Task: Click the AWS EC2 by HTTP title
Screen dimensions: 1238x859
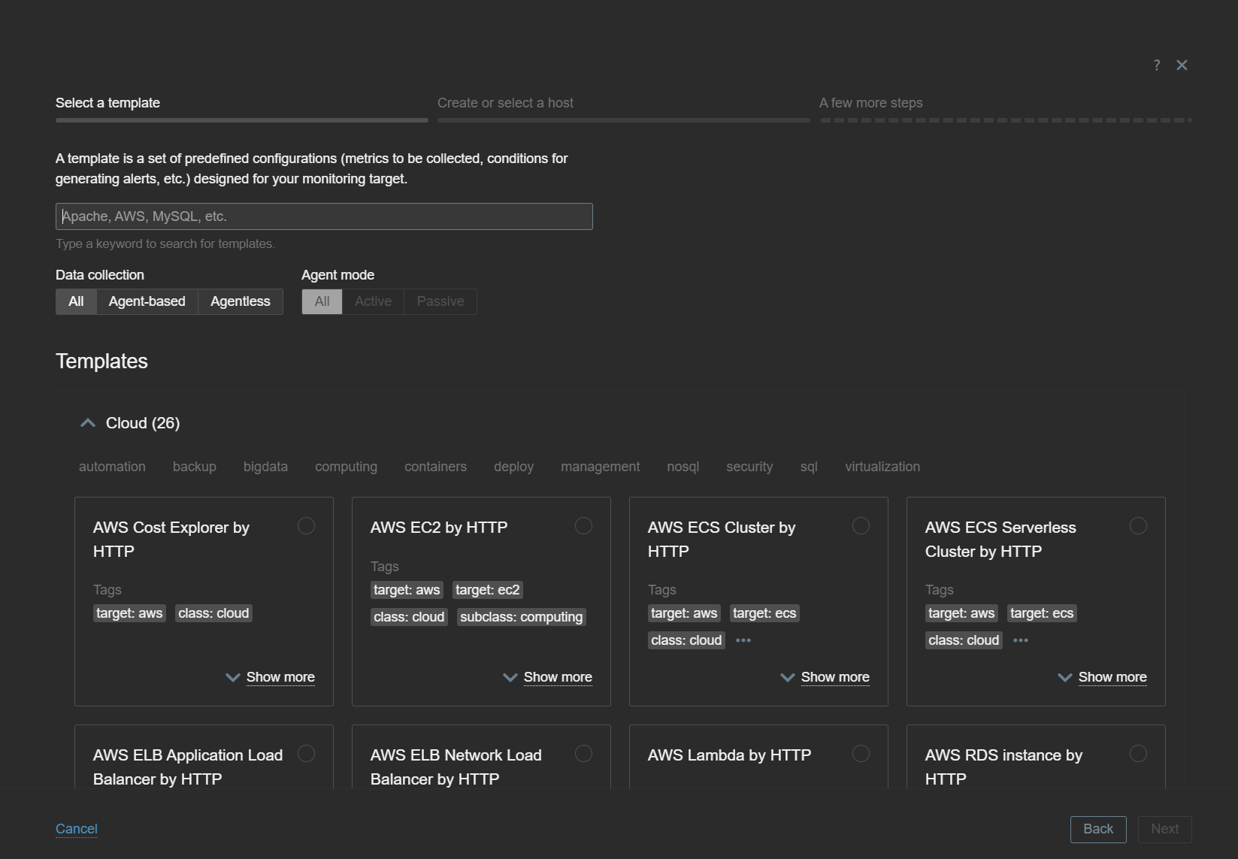Action: (439, 528)
